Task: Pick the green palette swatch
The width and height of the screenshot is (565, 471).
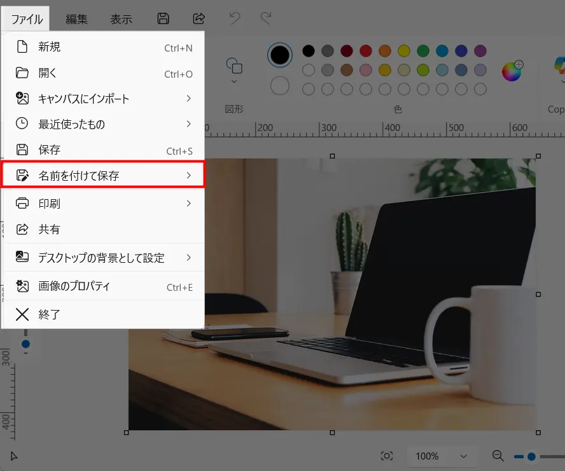Action: tap(423, 51)
